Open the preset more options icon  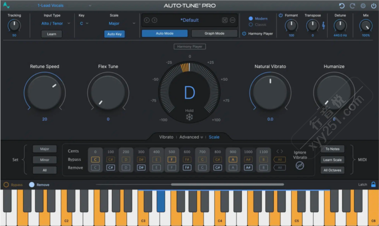pyautogui.click(x=233, y=20)
